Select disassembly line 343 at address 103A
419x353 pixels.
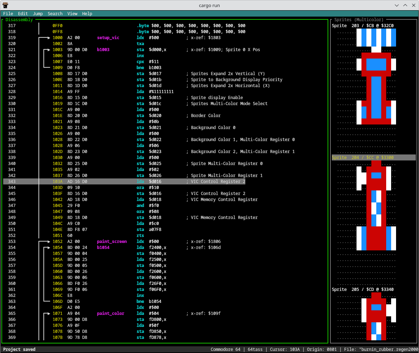pos(58,182)
